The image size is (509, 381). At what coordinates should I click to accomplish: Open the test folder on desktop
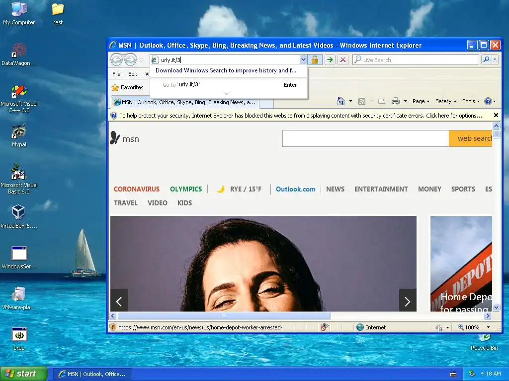tap(58, 13)
